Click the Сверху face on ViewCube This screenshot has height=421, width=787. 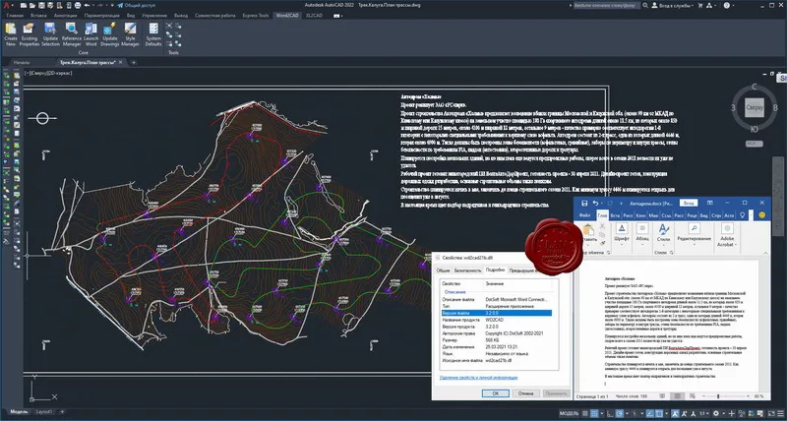tap(754, 107)
